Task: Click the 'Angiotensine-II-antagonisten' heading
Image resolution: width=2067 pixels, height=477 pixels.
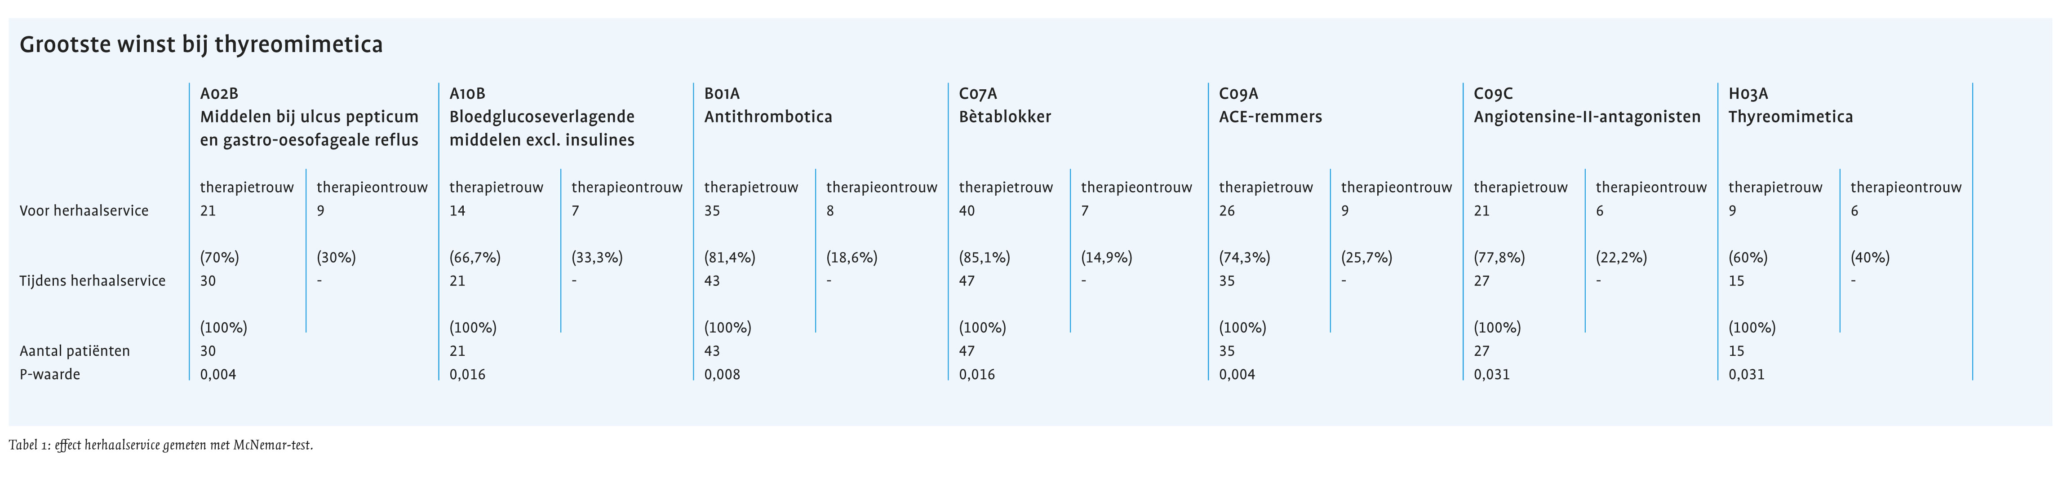Action: tap(1586, 117)
